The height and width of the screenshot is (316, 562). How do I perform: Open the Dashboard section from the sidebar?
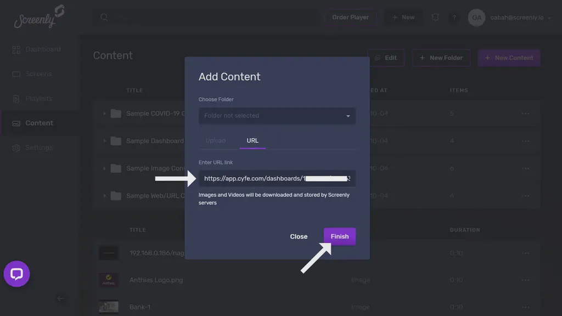click(x=43, y=49)
